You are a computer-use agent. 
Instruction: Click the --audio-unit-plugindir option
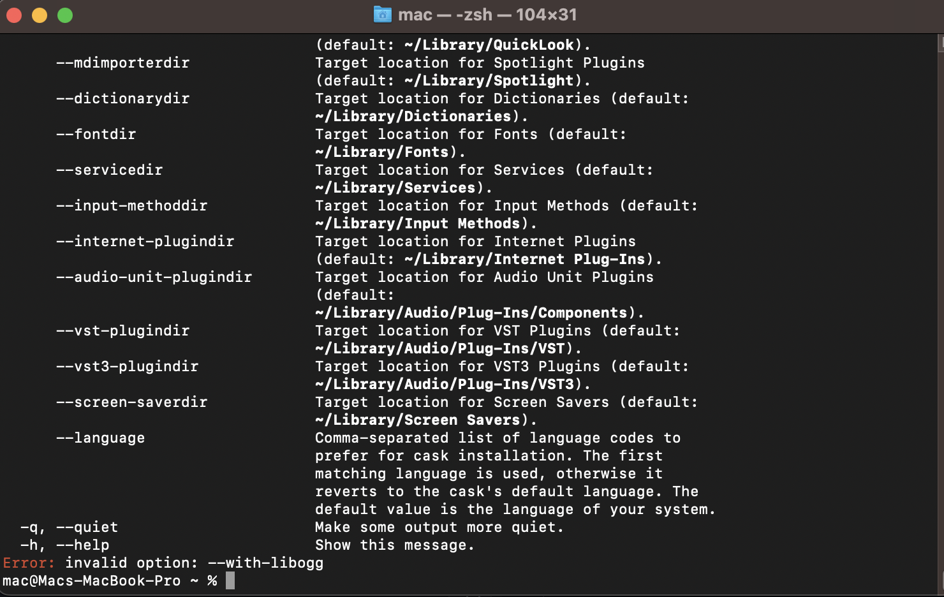pyautogui.click(x=154, y=277)
